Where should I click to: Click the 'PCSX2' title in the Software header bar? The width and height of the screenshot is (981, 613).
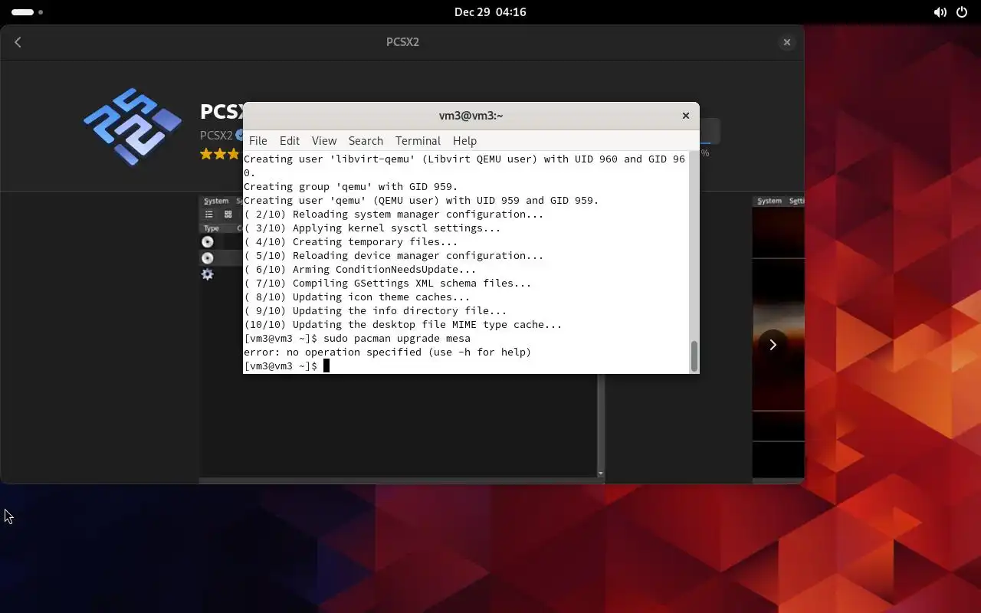(x=402, y=42)
